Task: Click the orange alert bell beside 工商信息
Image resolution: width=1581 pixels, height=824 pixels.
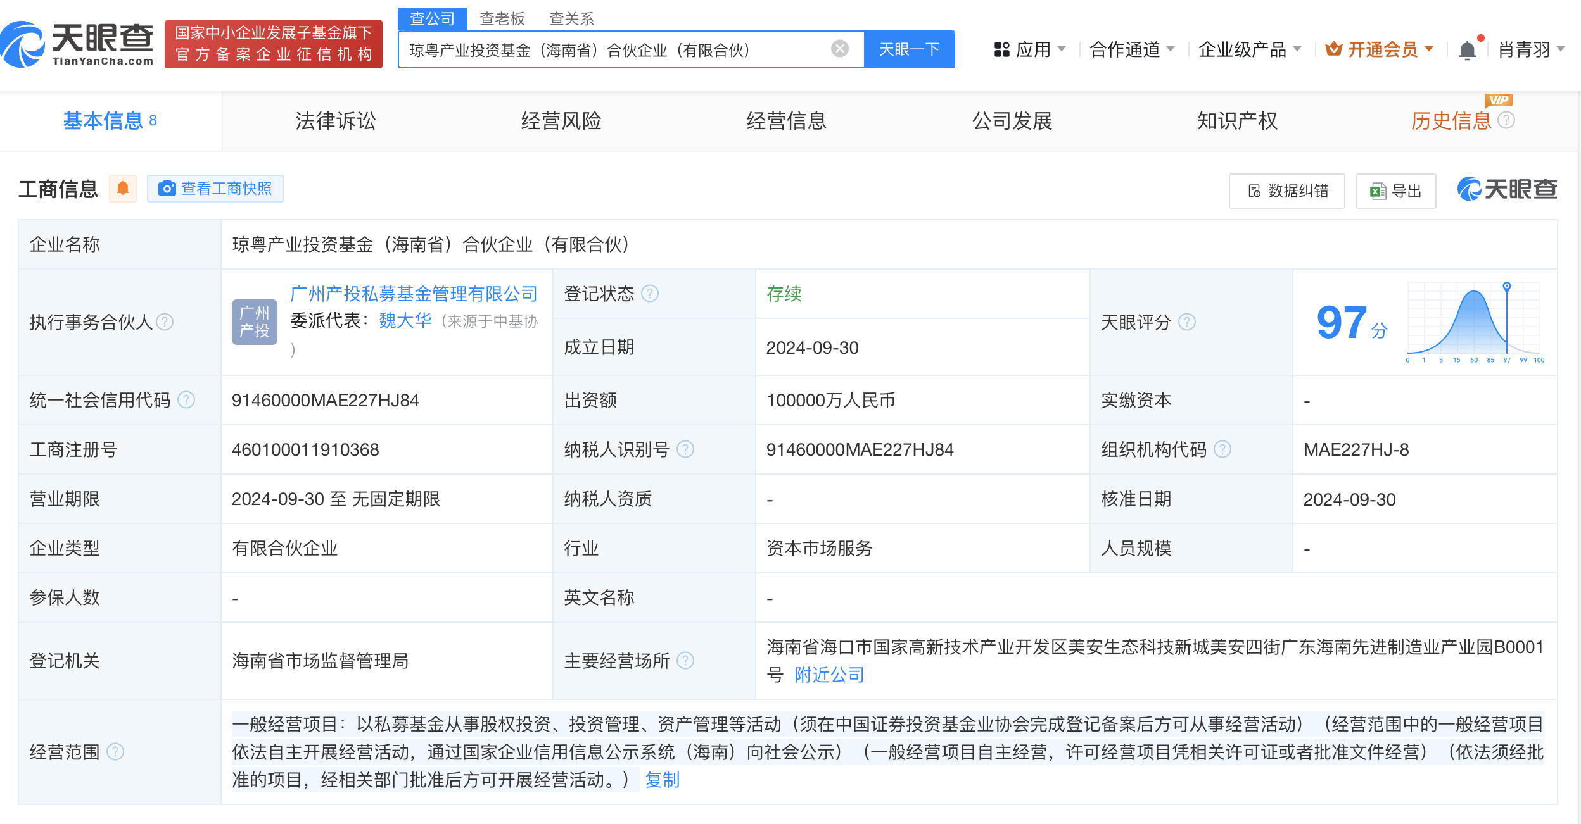Action: point(123,189)
